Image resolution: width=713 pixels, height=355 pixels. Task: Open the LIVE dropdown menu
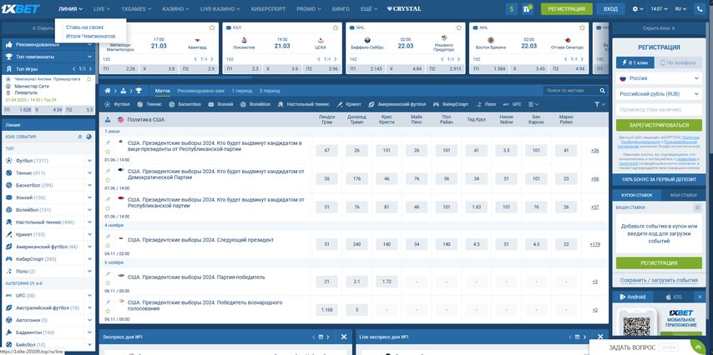pyautogui.click(x=102, y=8)
